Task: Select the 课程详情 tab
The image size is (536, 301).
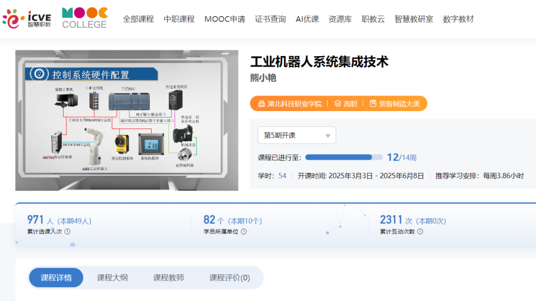Action: point(56,278)
